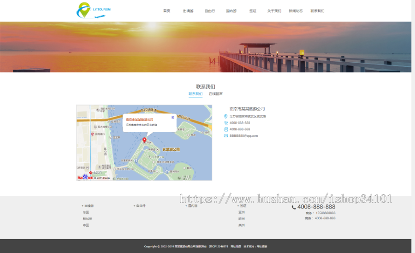Click the email envelope icon
The height and width of the screenshot is (253, 415).
(226, 136)
